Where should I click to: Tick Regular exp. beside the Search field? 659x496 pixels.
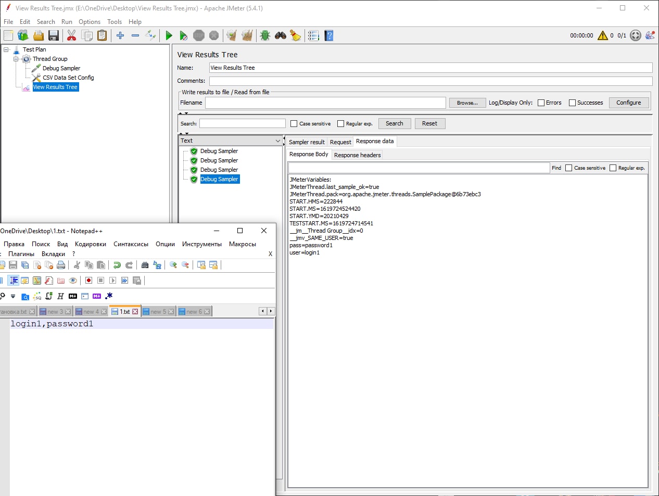click(x=340, y=123)
